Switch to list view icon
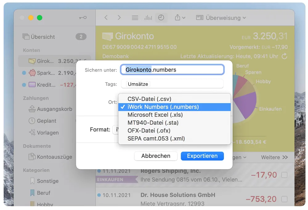 click(135, 18)
